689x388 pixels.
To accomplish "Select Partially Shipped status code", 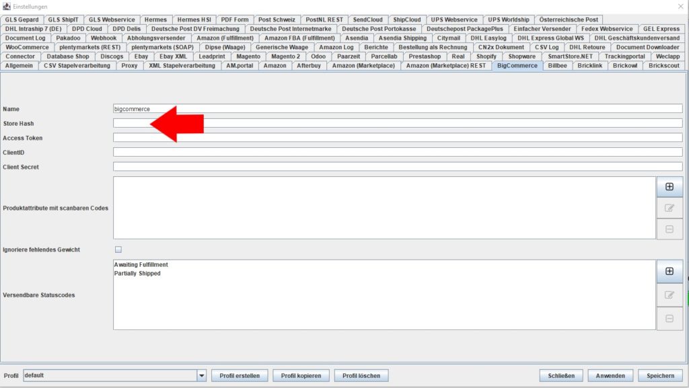I will click(x=137, y=274).
